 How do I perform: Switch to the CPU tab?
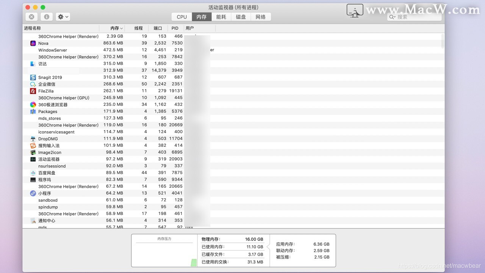point(182,17)
